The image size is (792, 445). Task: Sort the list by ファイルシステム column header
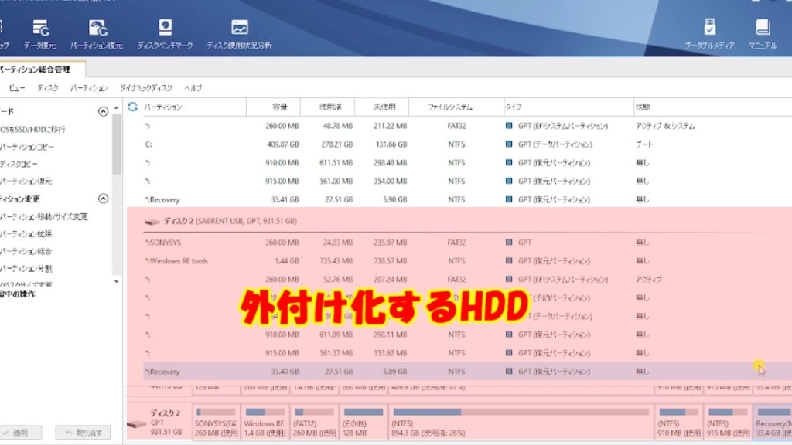click(x=451, y=107)
